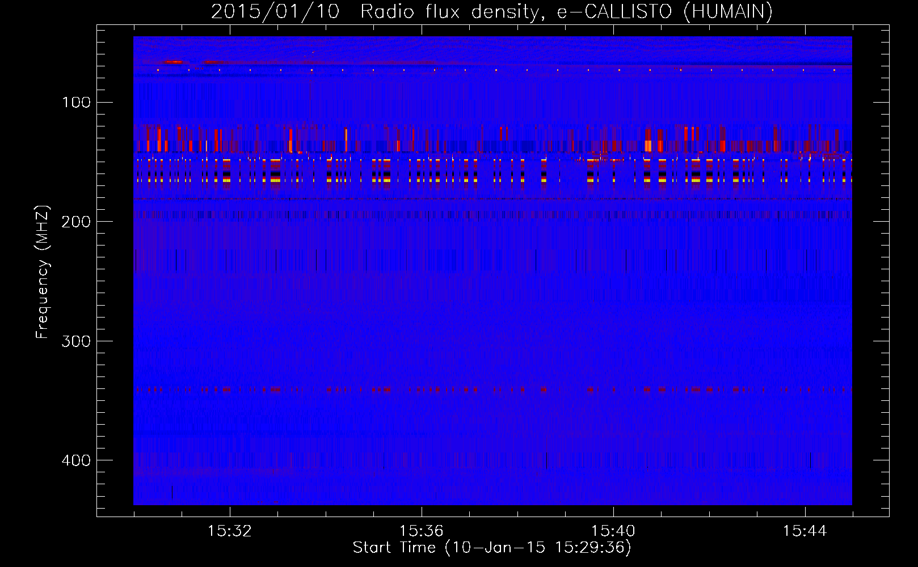The height and width of the screenshot is (567, 918).
Task: Click the '100' frequency tick label
Action: [77, 102]
